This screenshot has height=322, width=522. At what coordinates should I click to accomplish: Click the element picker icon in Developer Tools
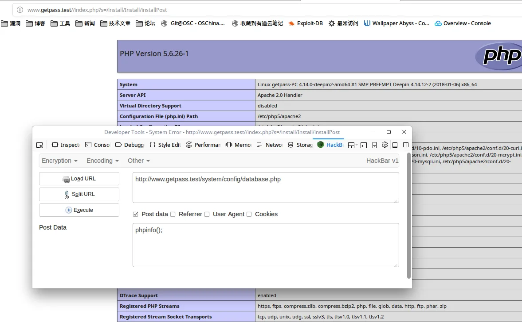coord(40,145)
